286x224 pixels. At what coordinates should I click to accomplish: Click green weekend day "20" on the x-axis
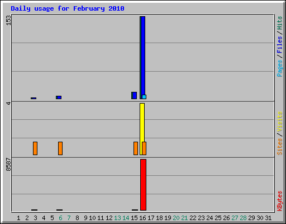pos(176,218)
